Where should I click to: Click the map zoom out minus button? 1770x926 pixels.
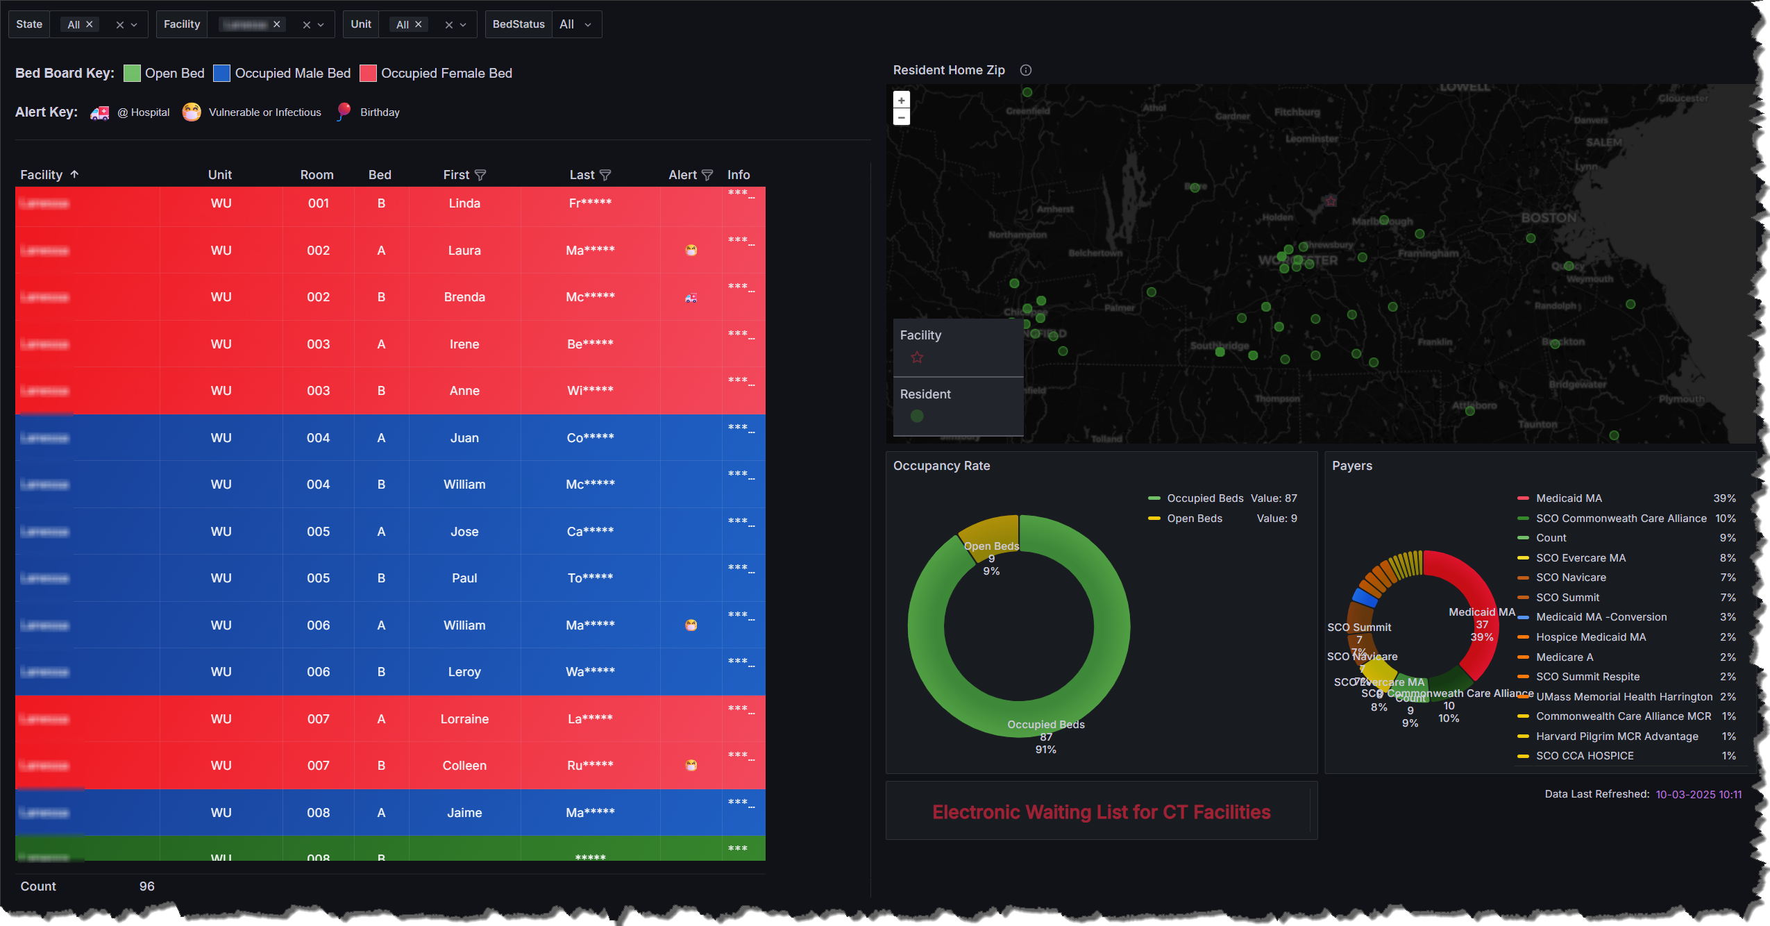tap(901, 117)
